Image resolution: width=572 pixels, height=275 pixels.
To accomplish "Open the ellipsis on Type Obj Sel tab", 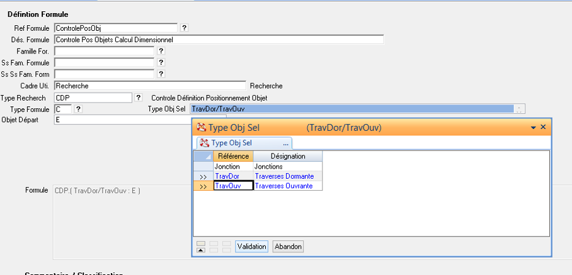I will pos(285,143).
